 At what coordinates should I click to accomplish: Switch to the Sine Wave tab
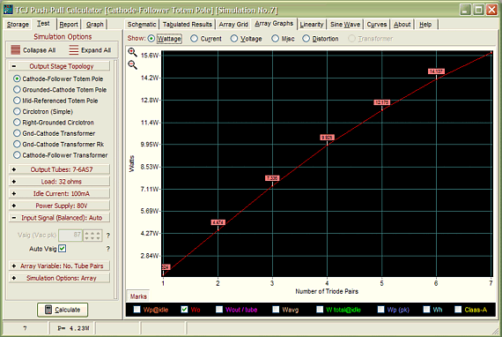tap(345, 25)
